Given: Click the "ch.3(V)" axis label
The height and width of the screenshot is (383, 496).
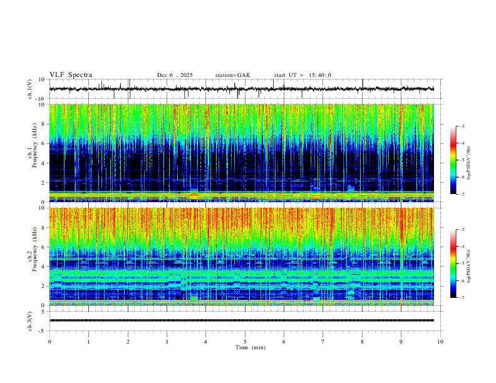Looking at the screenshot, I should [30, 321].
